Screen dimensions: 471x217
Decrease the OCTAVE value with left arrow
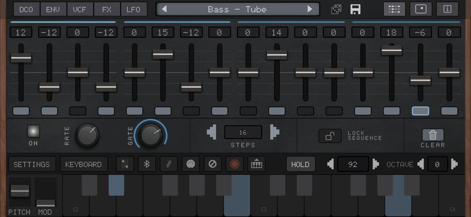point(421,164)
